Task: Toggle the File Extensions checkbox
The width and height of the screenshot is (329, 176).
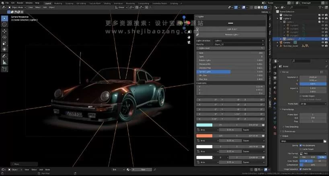Action: tap(300, 145)
